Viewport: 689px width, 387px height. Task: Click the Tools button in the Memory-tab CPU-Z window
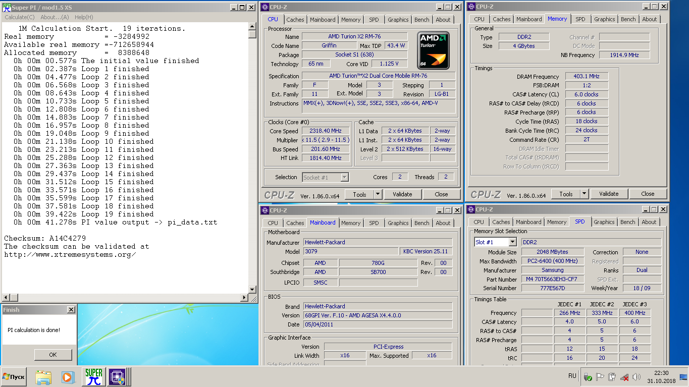[x=566, y=194]
